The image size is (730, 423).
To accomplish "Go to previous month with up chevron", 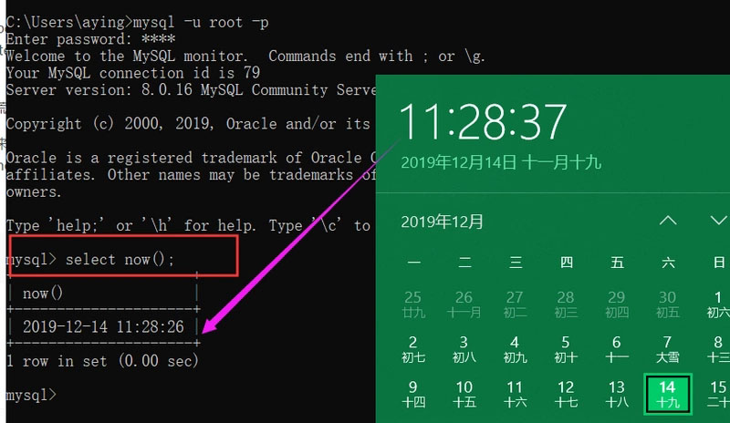I will 668,221.
